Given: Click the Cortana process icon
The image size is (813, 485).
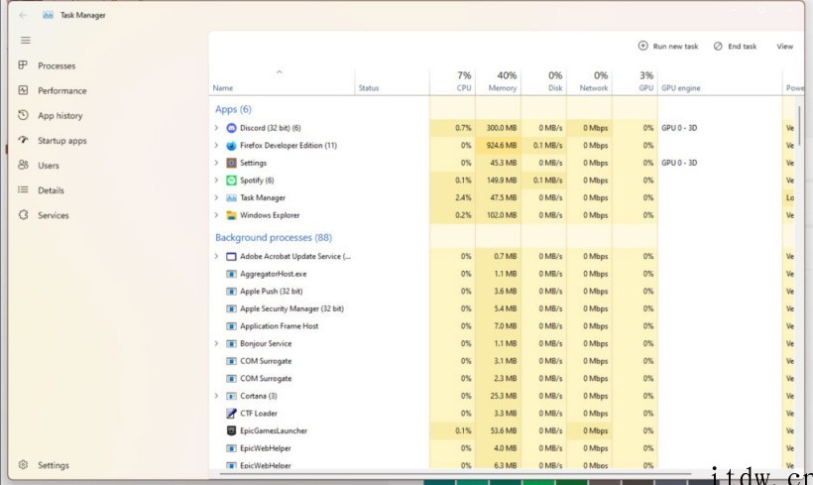Looking at the screenshot, I should [231, 396].
